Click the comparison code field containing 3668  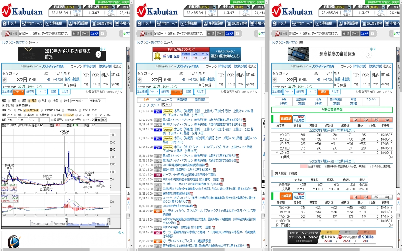click(x=12, y=120)
